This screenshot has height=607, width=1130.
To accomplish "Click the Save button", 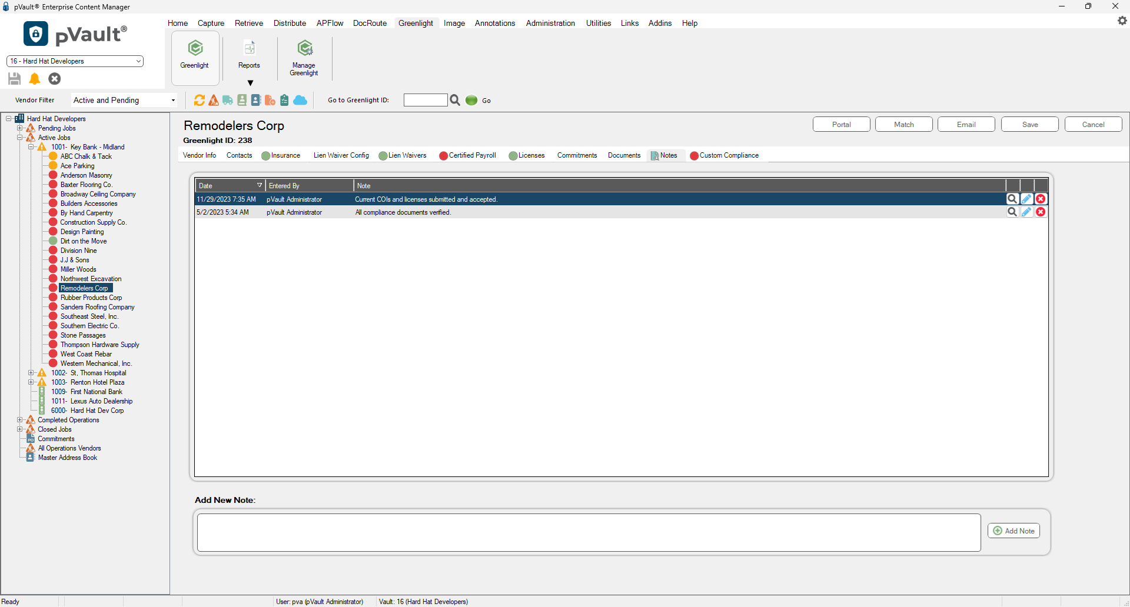I will point(1030,125).
